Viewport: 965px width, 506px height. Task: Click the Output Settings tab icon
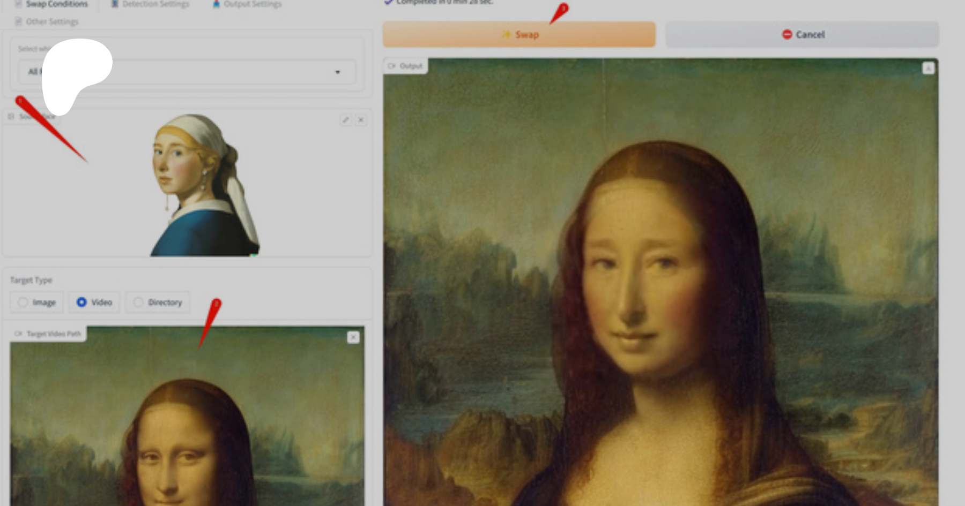216,4
